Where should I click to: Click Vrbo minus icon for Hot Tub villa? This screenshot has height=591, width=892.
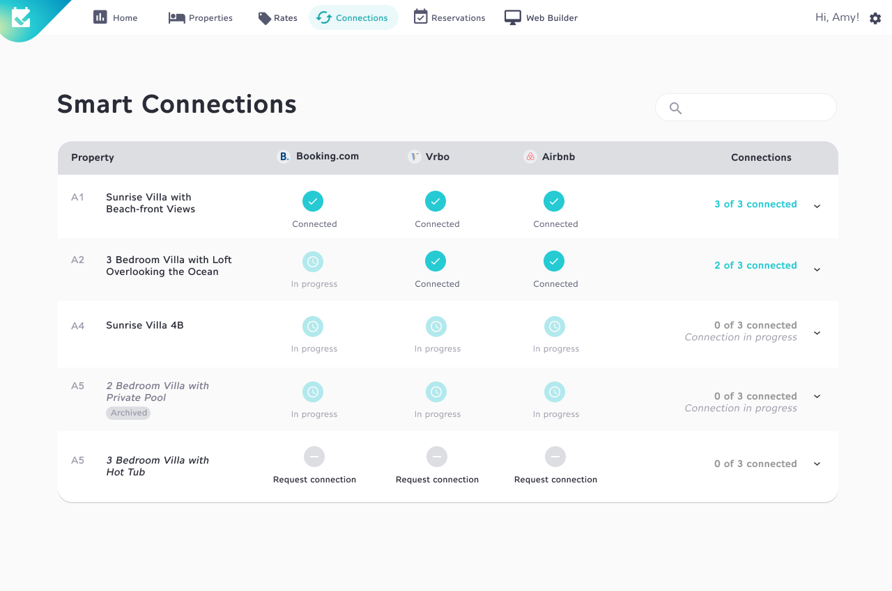[x=437, y=457]
